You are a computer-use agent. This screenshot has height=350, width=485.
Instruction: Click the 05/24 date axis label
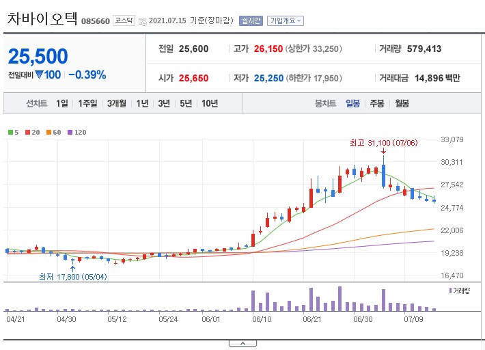point(168,319)
